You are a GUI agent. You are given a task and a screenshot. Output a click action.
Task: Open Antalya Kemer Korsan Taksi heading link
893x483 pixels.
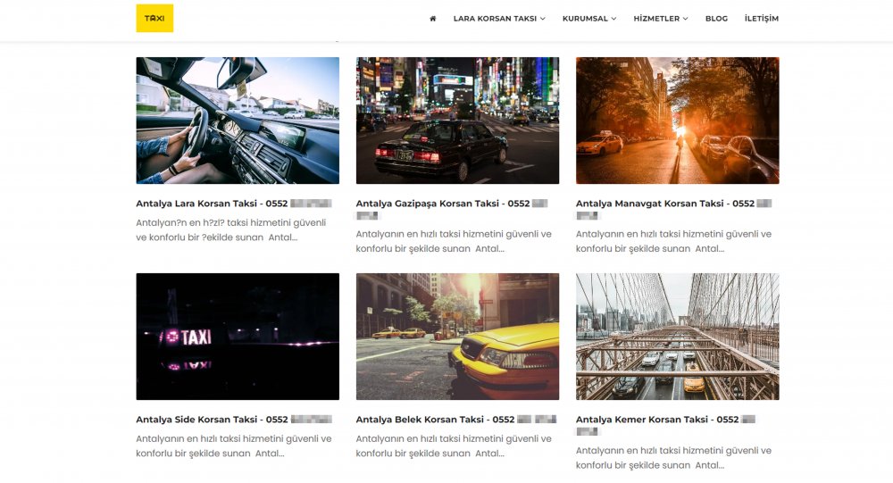[657, 420]
